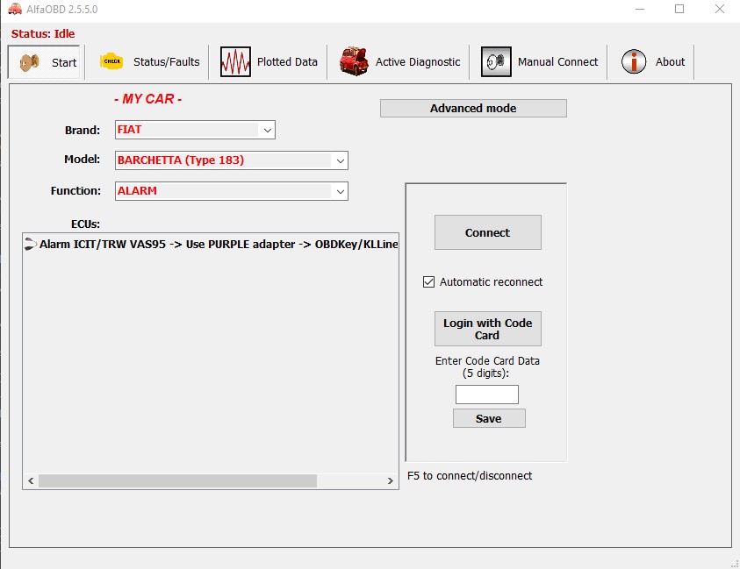This screenshot has width=740, height=569.
Task: Click the ECU list horizontal scrollbar
Action: click(176, 481)
